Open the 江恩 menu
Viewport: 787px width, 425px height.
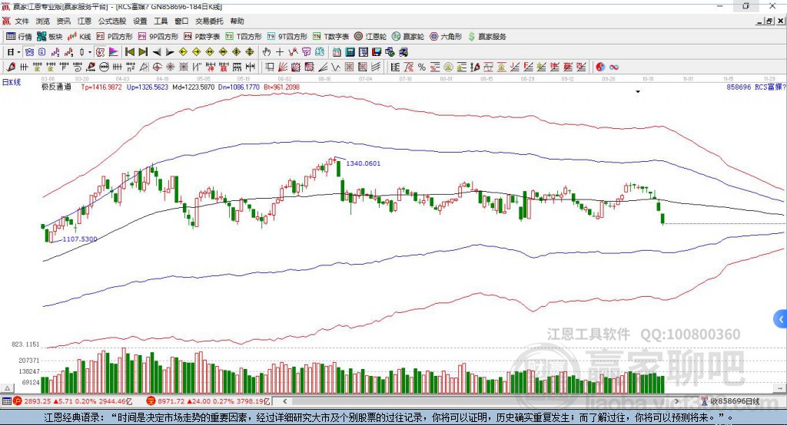click(x=85, y=21)
